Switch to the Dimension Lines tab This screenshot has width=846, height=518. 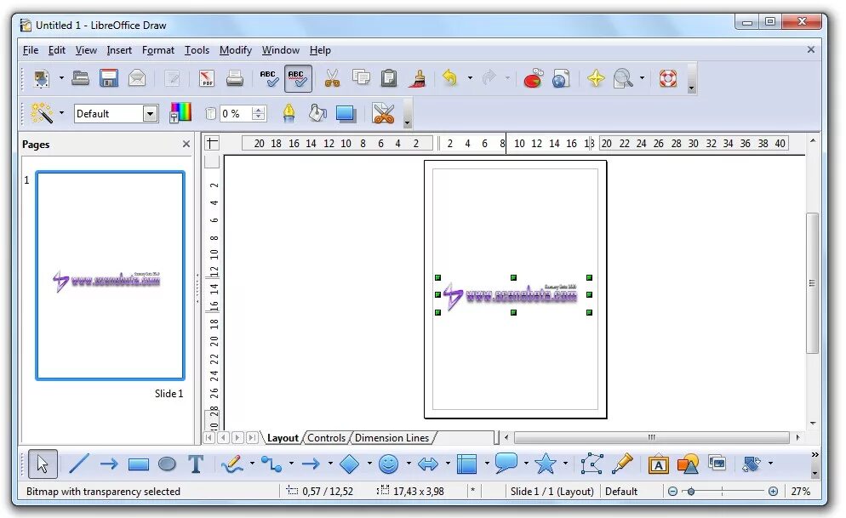coord(392,438)
